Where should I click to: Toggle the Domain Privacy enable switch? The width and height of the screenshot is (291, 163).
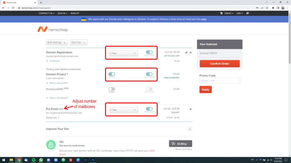(x=112, y=74)
